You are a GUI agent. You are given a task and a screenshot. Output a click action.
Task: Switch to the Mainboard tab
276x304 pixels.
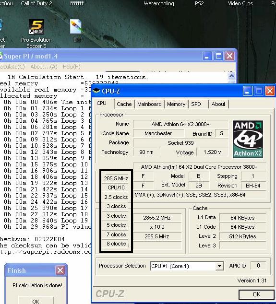[149, 104]
